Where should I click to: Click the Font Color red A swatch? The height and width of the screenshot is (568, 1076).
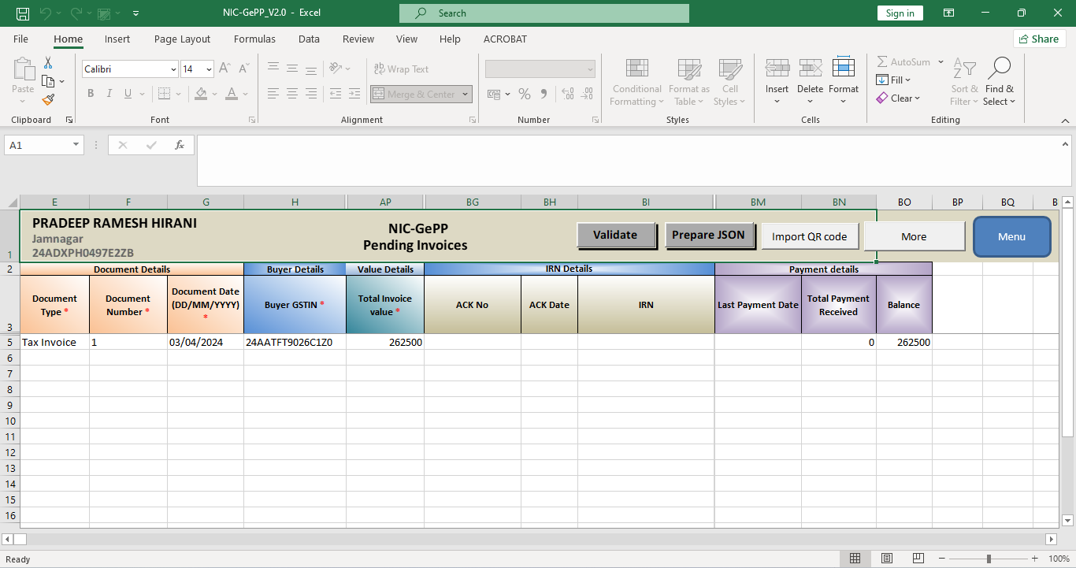click(x=231, y=94)
